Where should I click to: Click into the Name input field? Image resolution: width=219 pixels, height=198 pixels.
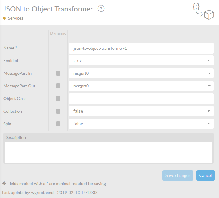click(x=141, y=48)
